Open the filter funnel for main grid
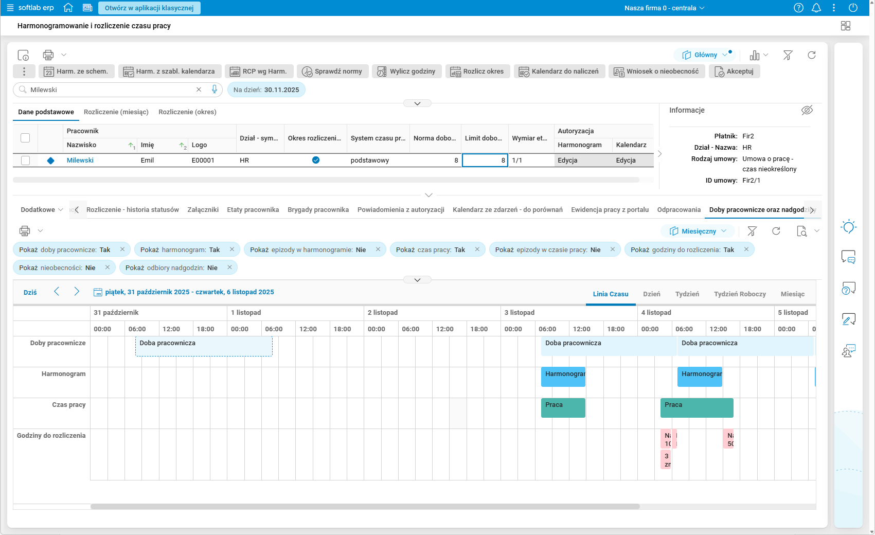Viewport: 875px width, 535px height. point(788,55)
